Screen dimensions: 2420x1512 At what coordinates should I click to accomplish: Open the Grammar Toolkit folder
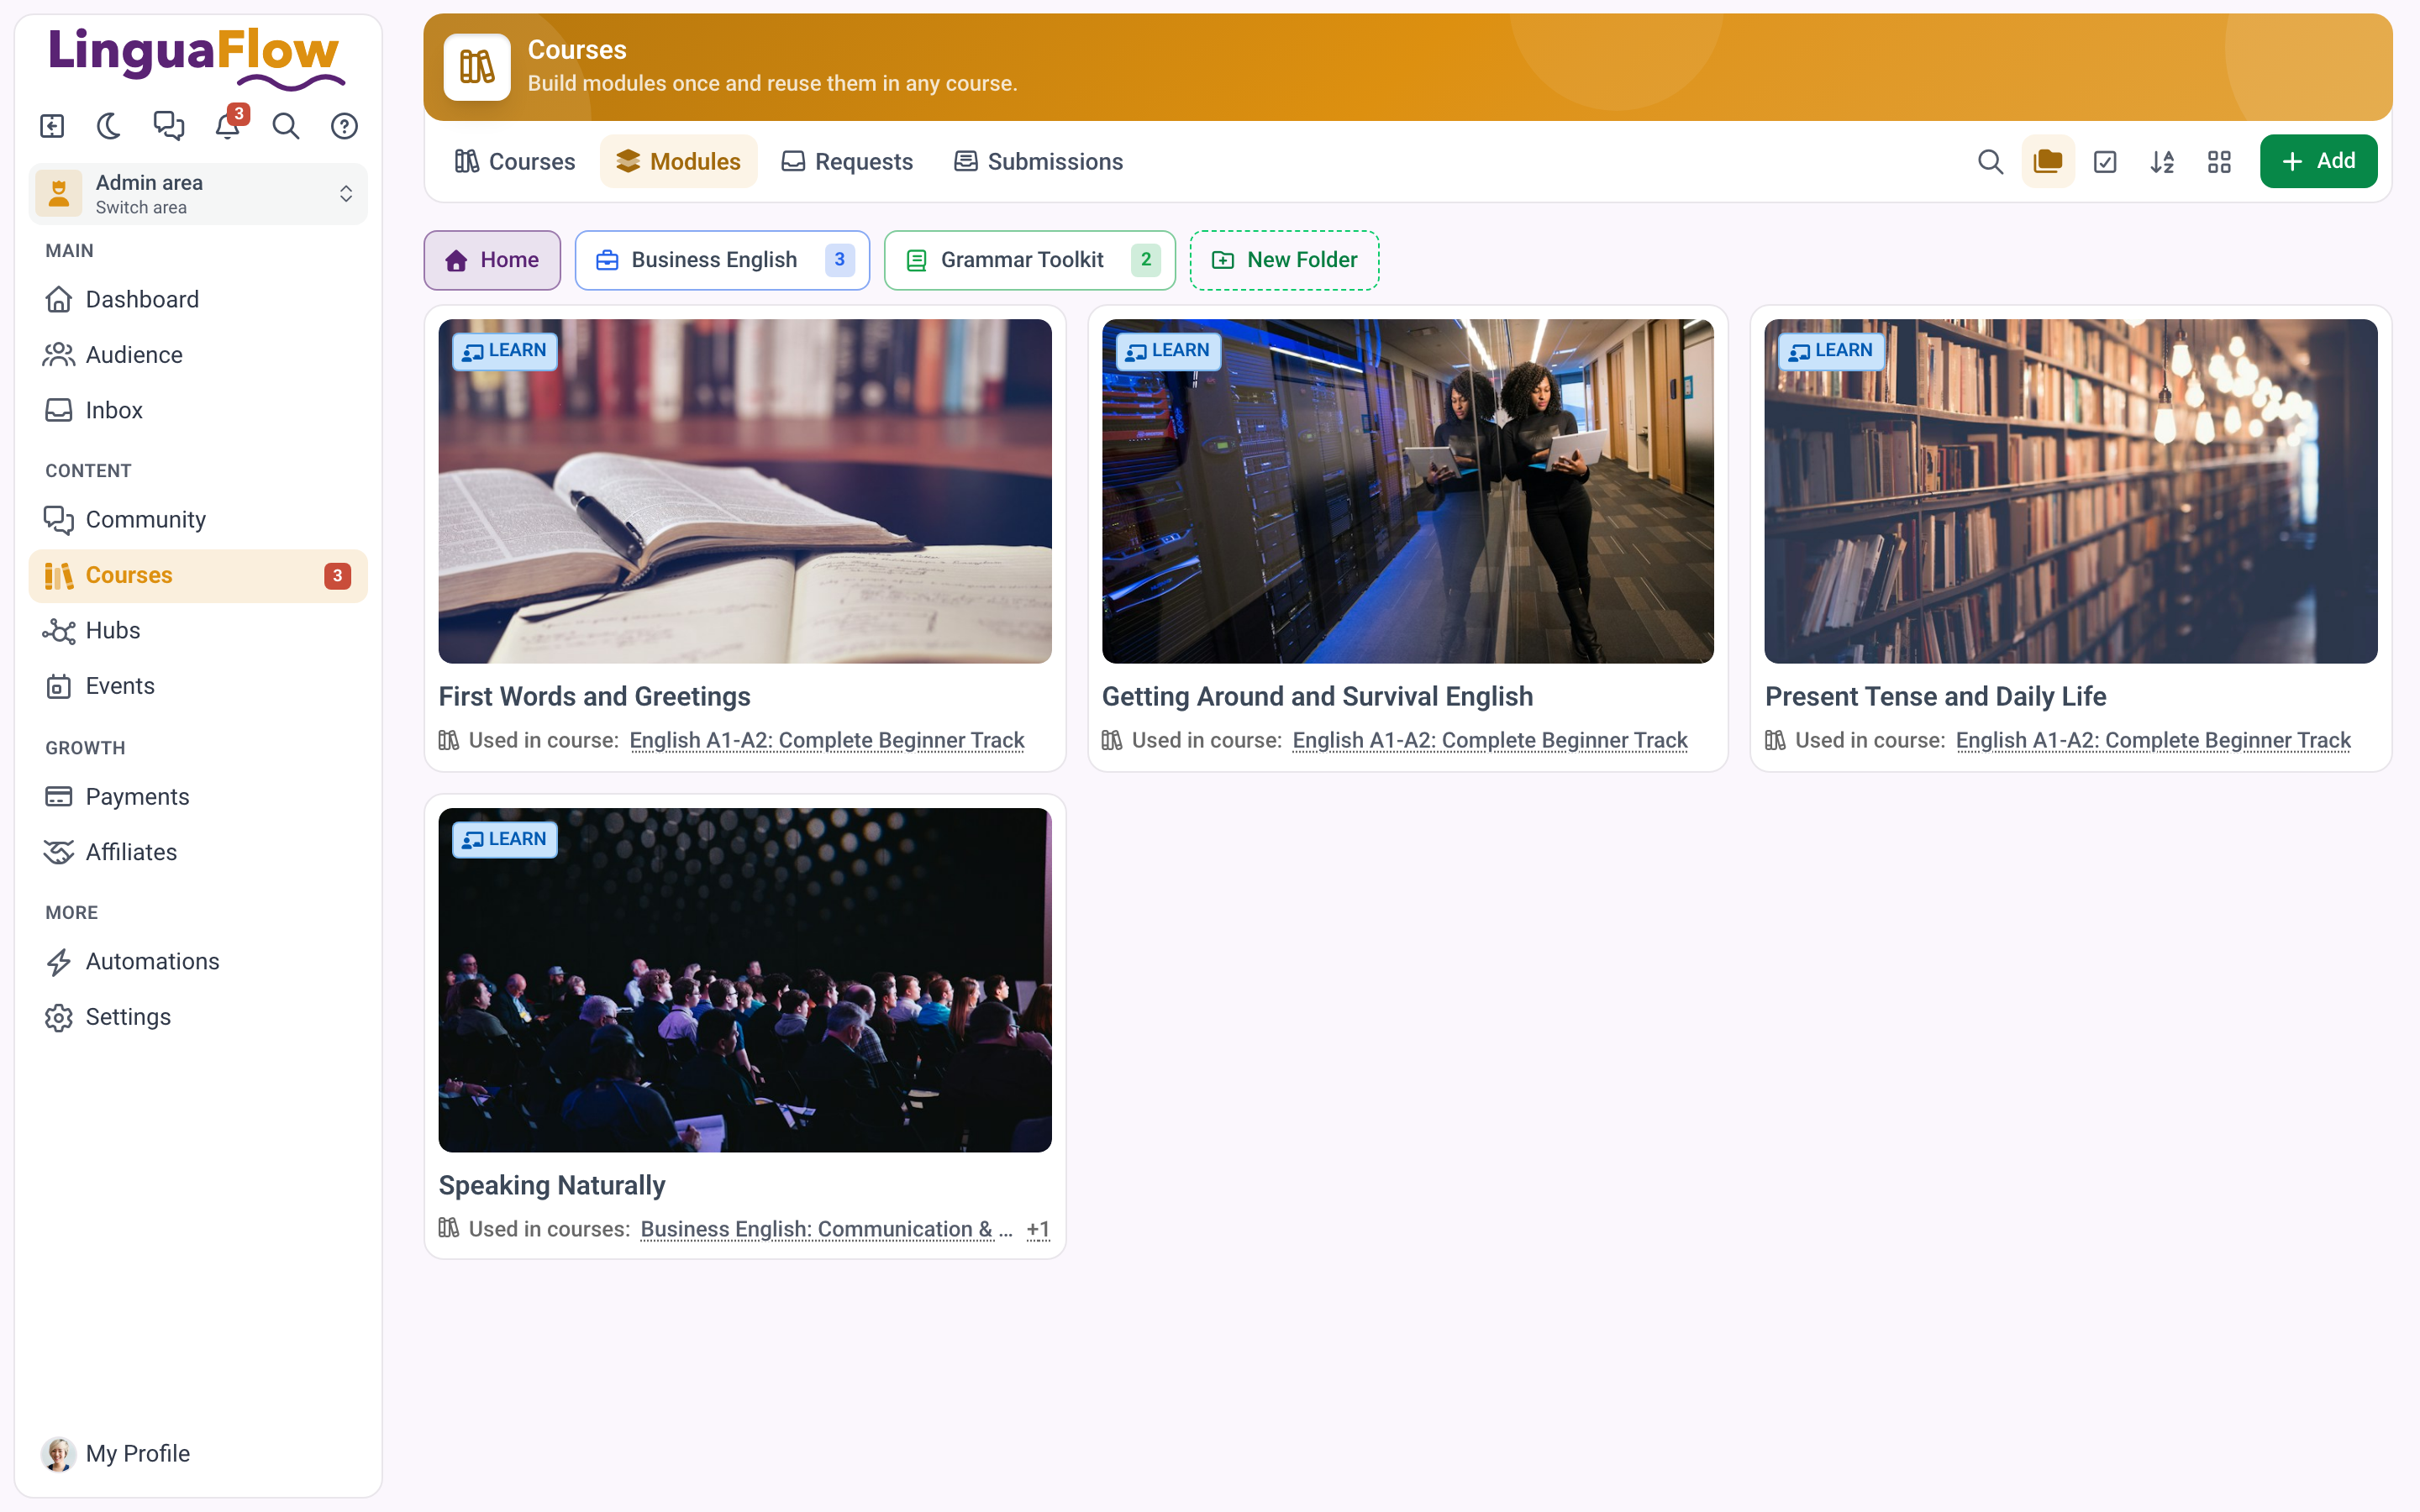[1030, 260]
